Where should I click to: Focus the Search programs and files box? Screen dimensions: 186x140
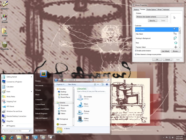pyautogui.click(x=17, y=131)
